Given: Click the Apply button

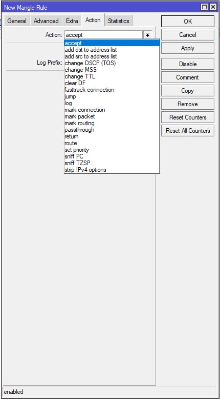Looking at the screenshot, I should coord(188,48).
